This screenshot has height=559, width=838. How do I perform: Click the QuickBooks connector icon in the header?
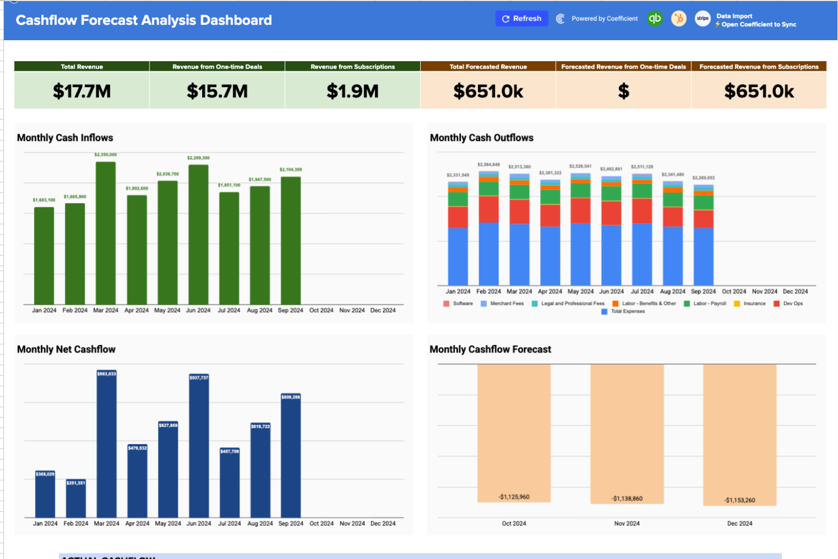655,18
